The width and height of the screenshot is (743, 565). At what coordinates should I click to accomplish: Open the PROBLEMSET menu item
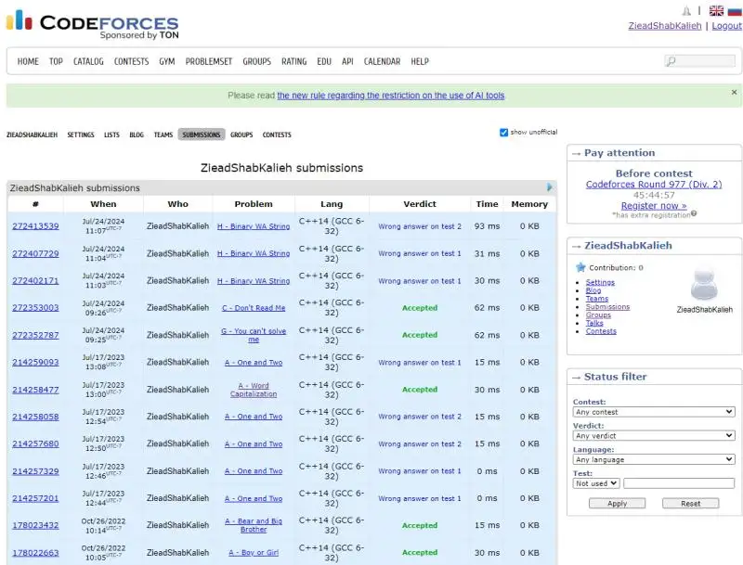[208, 61]
